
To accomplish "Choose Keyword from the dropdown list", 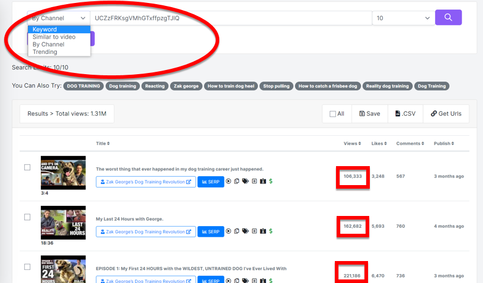I will point(45,30).
